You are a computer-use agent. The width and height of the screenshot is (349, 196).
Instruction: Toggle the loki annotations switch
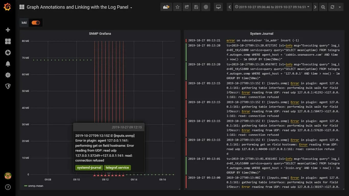pyautogui.click(x=36, y=23)
